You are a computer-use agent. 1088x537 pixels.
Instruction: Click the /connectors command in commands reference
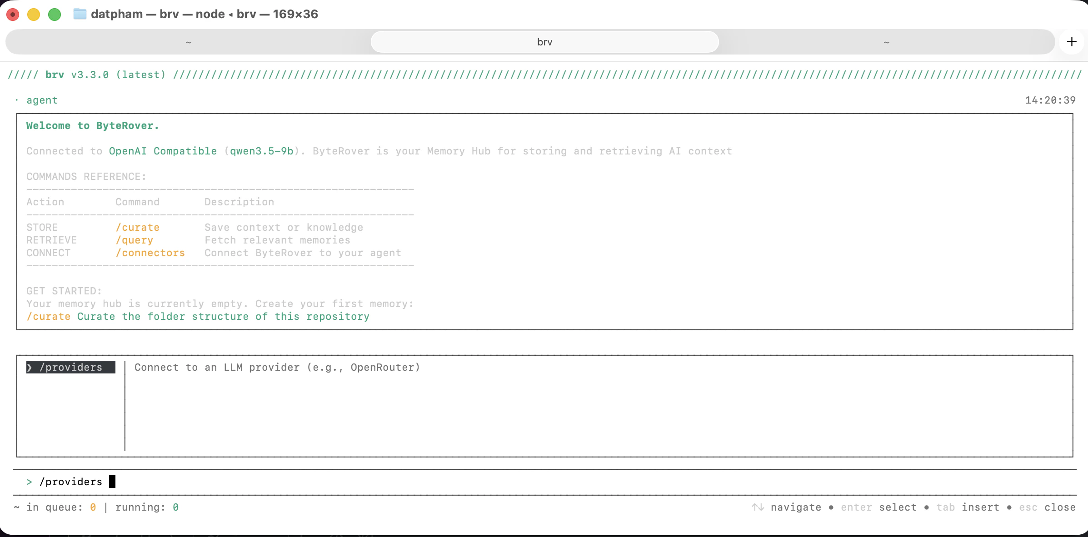pos(150,253)
